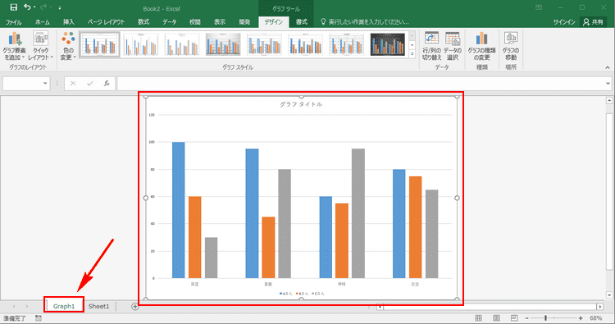This screenshot has height=324, width=615.
Task: Switch to the ホーム tab
Action: [43, 22]
